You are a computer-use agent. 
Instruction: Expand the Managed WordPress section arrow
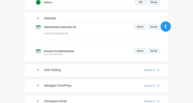38,85
